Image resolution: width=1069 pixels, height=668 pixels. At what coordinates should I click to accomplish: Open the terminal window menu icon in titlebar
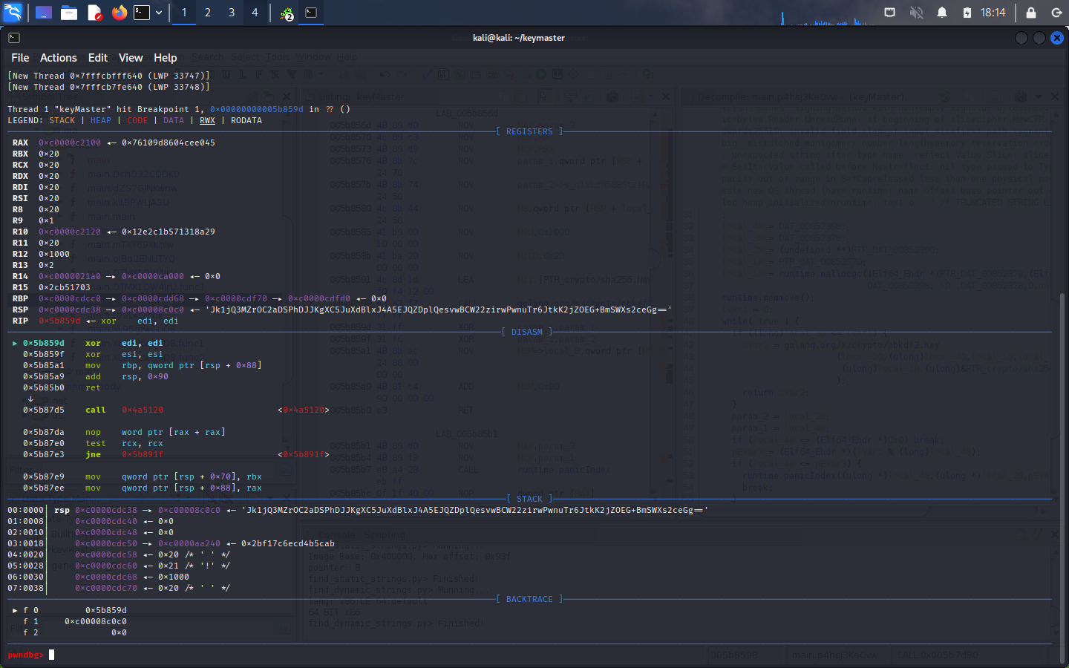click(14, 38)
